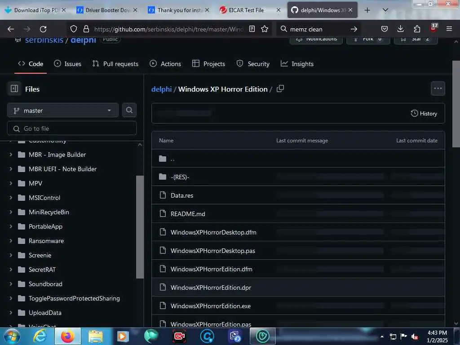Viewport: 460px width, 345px height.
Task: Toggle reader view icon in address bar
Action: click(252, 29)
